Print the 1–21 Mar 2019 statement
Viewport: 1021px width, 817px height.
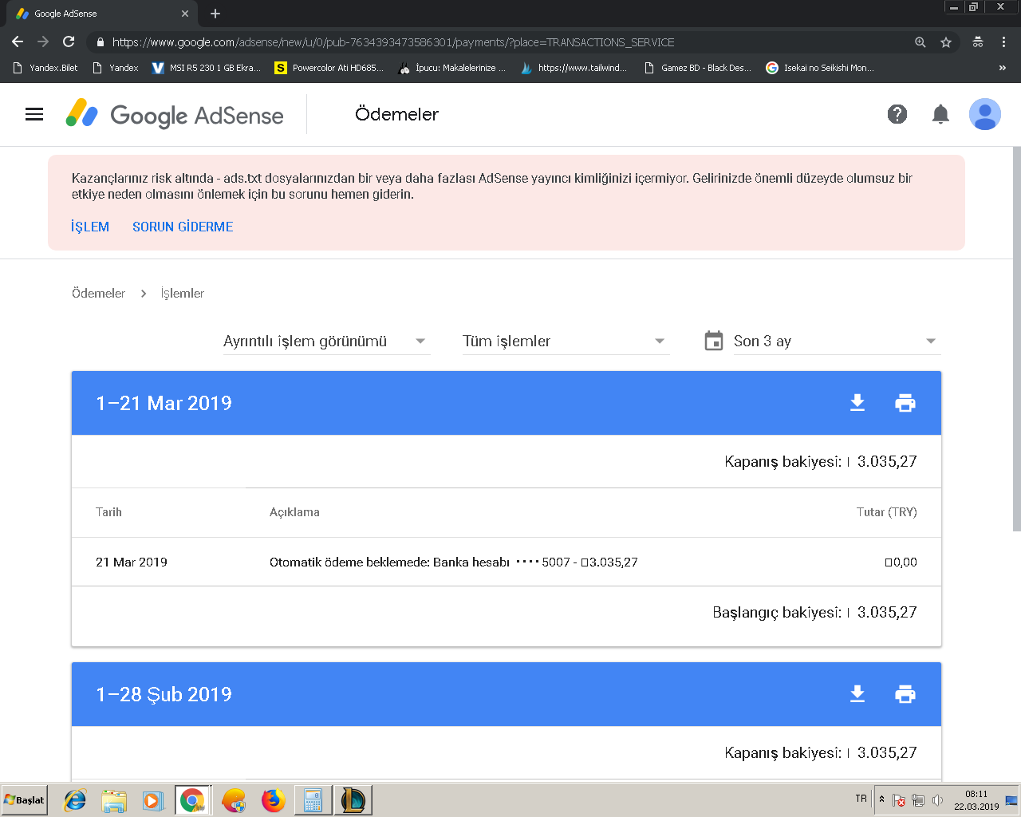click(905, 403)
